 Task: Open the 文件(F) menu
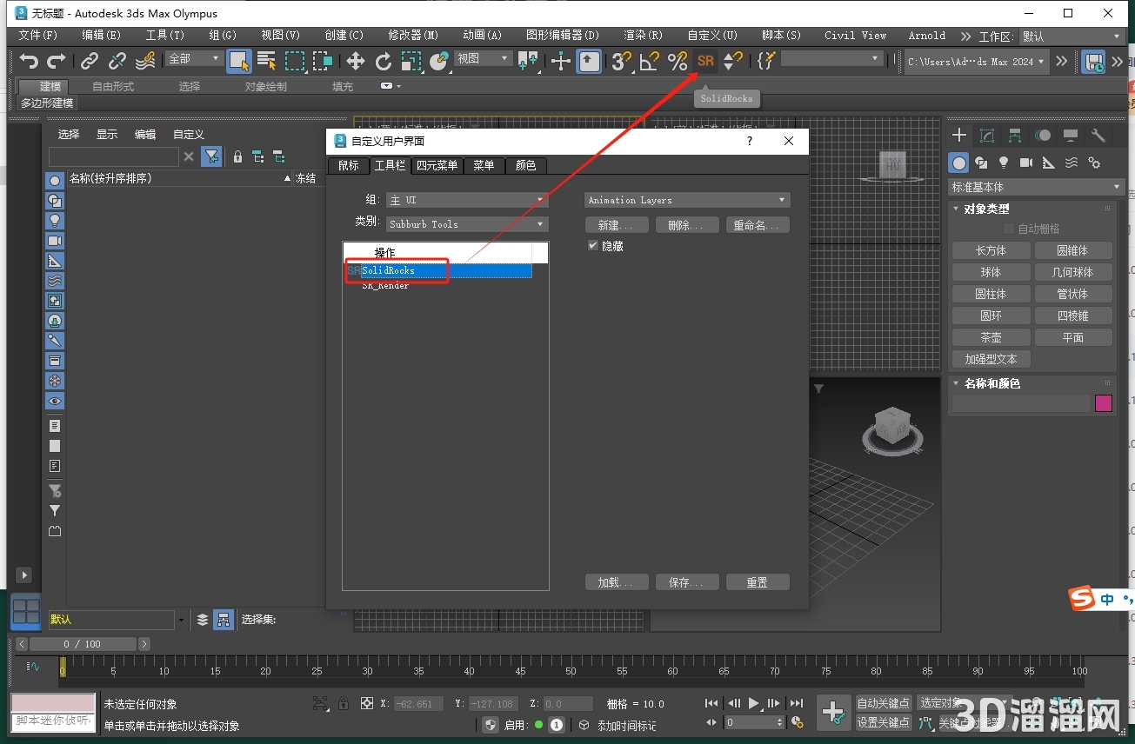[x=38, y=36]
